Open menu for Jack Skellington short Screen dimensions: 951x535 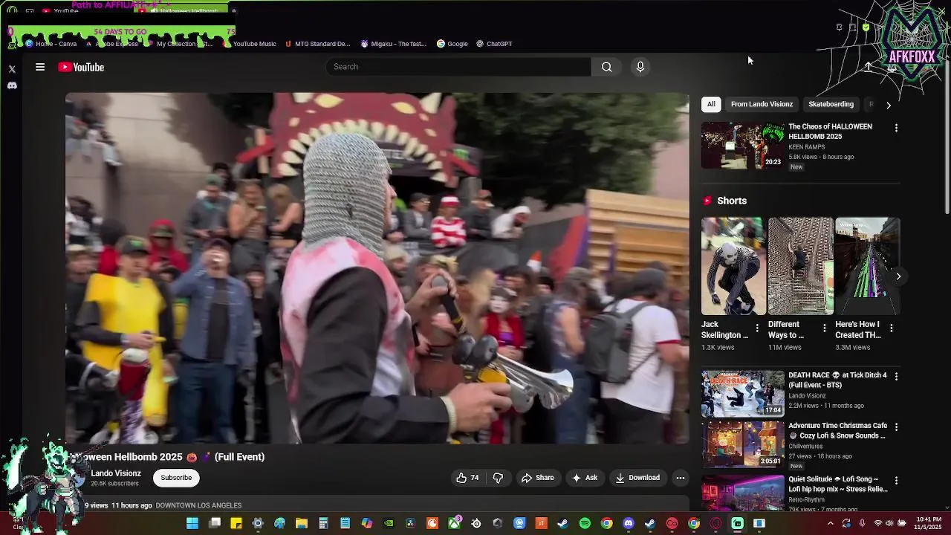point(757,328)
